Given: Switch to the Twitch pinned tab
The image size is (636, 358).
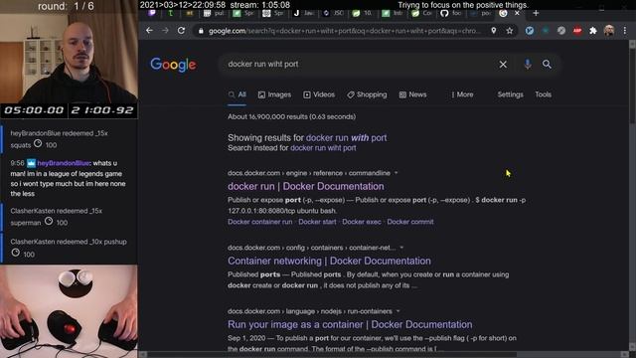Looking at the screenshot, I should 152,13.
